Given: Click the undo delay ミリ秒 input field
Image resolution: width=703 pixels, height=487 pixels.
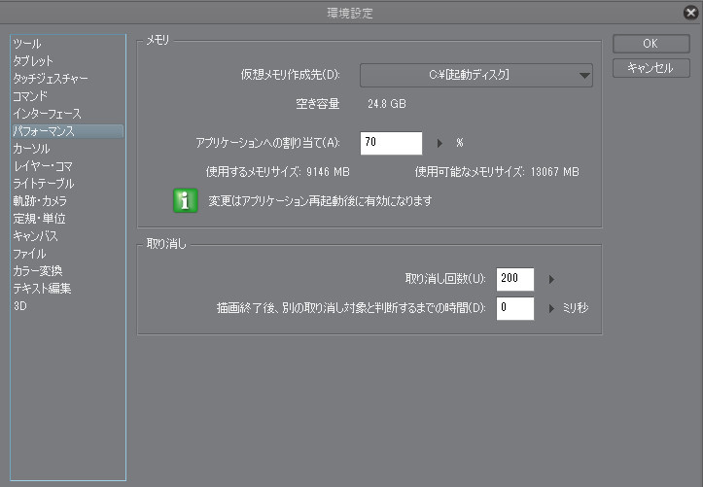Looking at the screenshot, I should (x=514, y=308).
